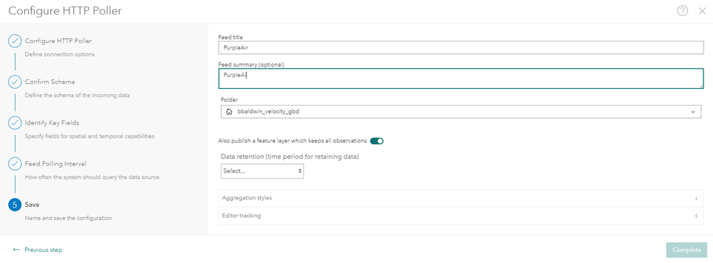Expand the Aggregation styles section
713x263 pixels.
(461, 198)
